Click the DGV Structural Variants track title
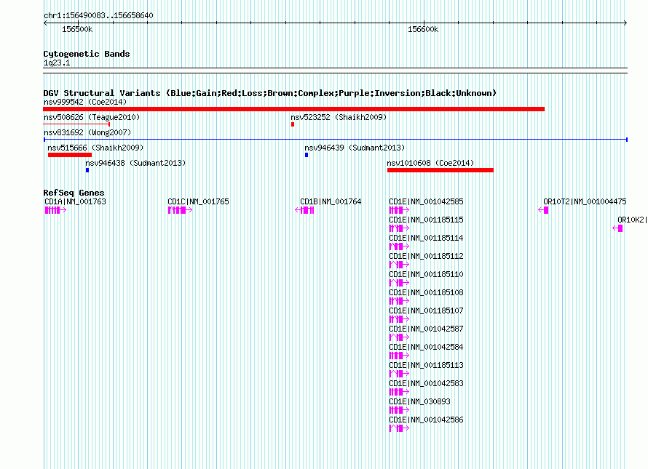Viewport: 648px width, 469px height. click(270, 93)
